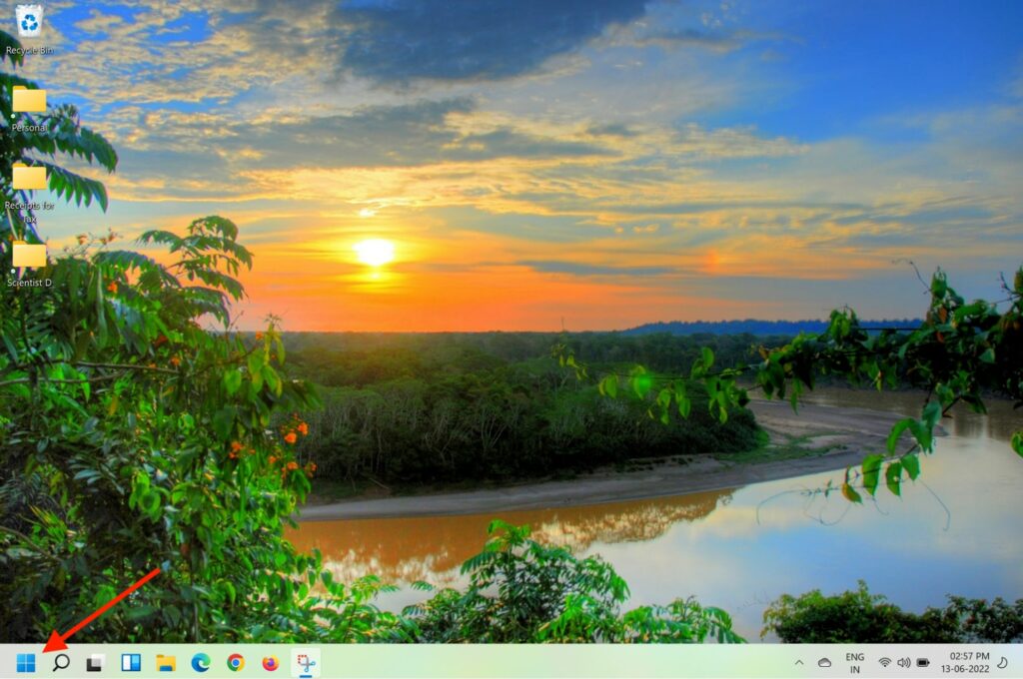Launch Firefox from taskbar
1023x679 pixels.
[270, 662]
